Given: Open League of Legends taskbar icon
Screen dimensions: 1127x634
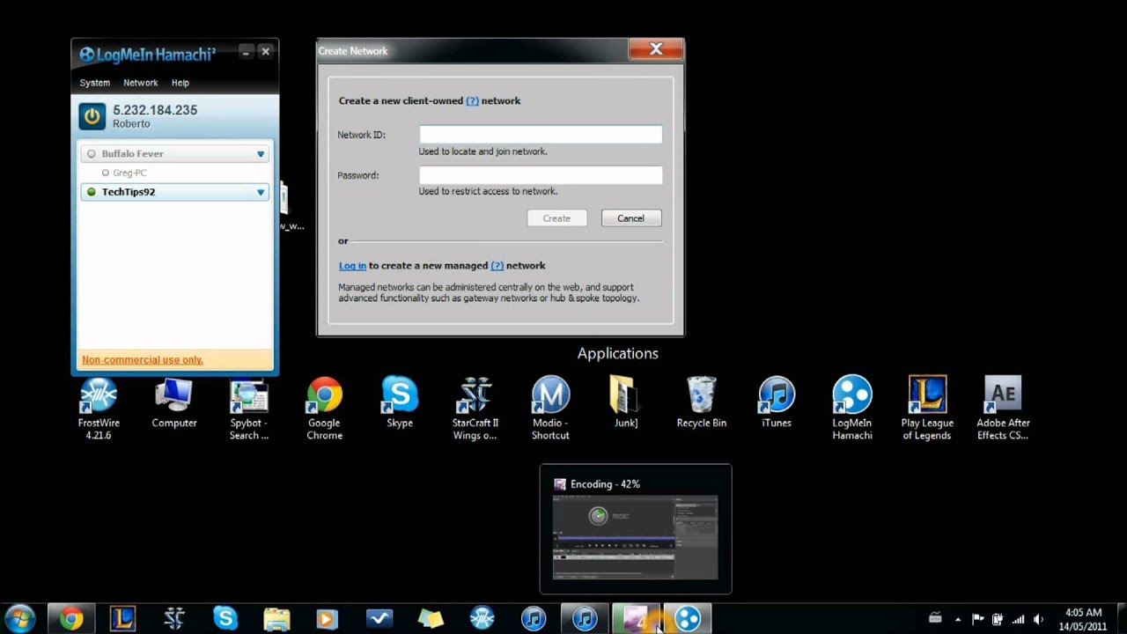Looking at the screenshot, I should click(x=122, y=619).
